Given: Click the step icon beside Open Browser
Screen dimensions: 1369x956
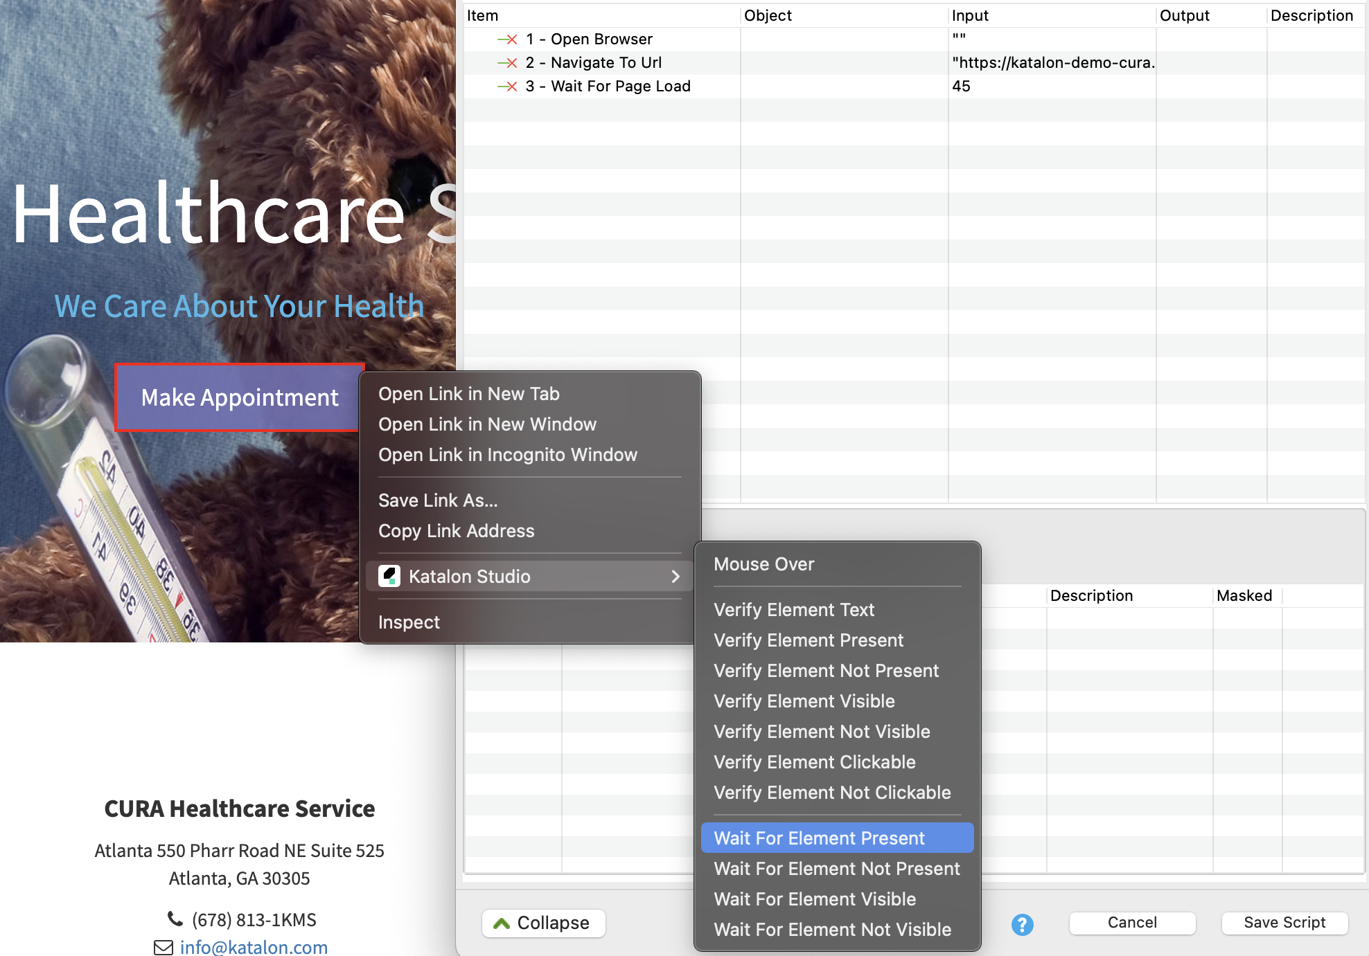Looking at the screenshot, I should point(508,39).
